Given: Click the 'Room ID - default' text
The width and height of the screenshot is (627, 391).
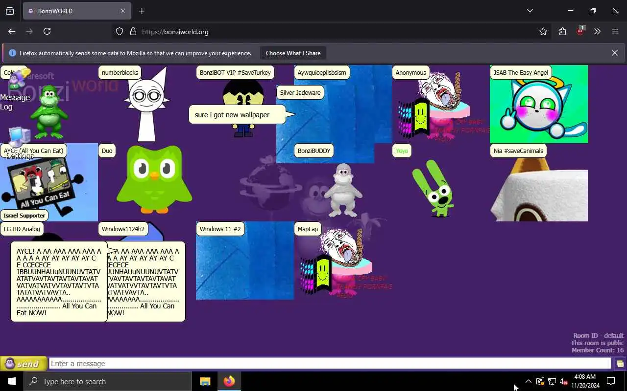Looking at the screenshot, I should pos(599,336).
